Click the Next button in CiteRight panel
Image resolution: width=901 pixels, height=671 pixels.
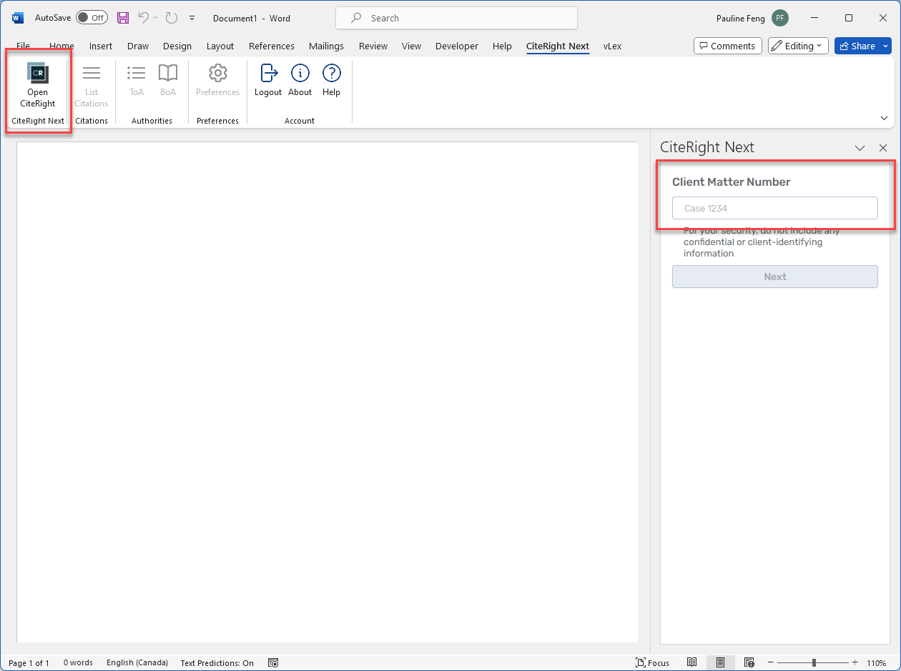tap(774, 277)
